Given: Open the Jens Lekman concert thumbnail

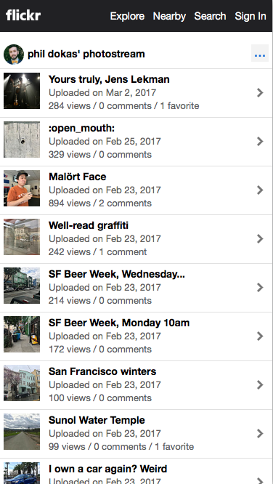Looking at the screenshot, I should pos(22,91).
